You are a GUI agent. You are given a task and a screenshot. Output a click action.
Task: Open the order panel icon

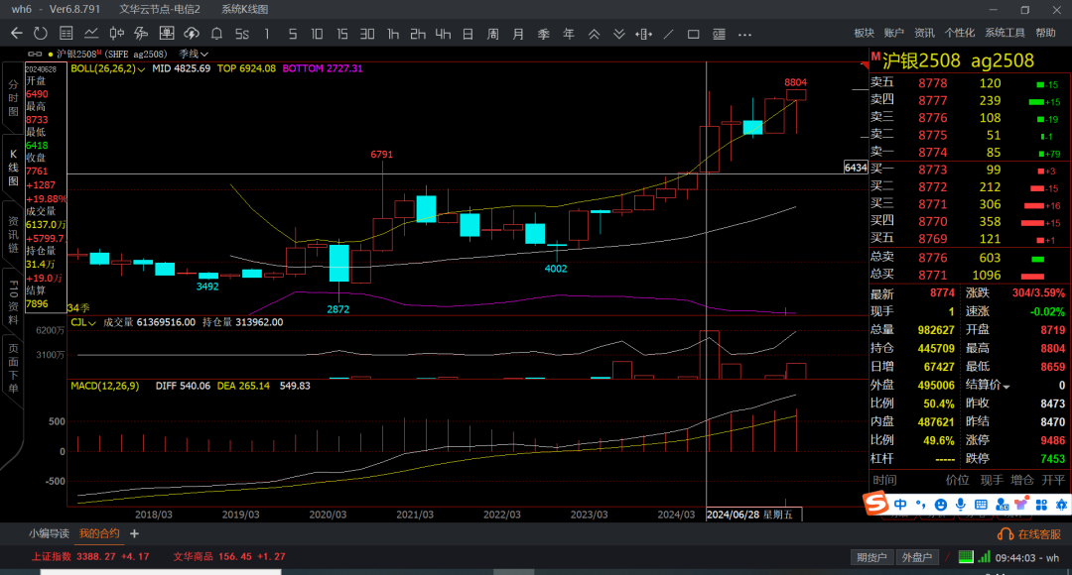click(166, 34)
